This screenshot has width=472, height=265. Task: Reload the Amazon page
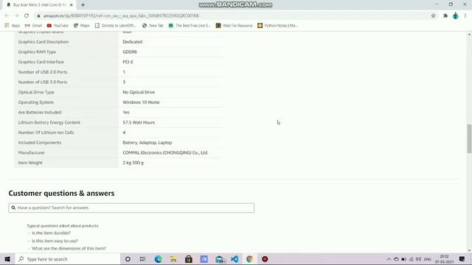[x=27, y=15]
